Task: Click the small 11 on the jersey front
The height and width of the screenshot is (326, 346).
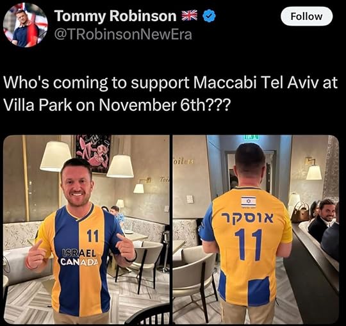Action: click(92, 236)
